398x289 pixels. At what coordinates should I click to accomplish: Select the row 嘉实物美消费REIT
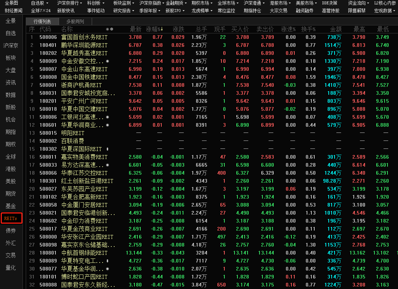pyautogui.click(x=212, y=157)
